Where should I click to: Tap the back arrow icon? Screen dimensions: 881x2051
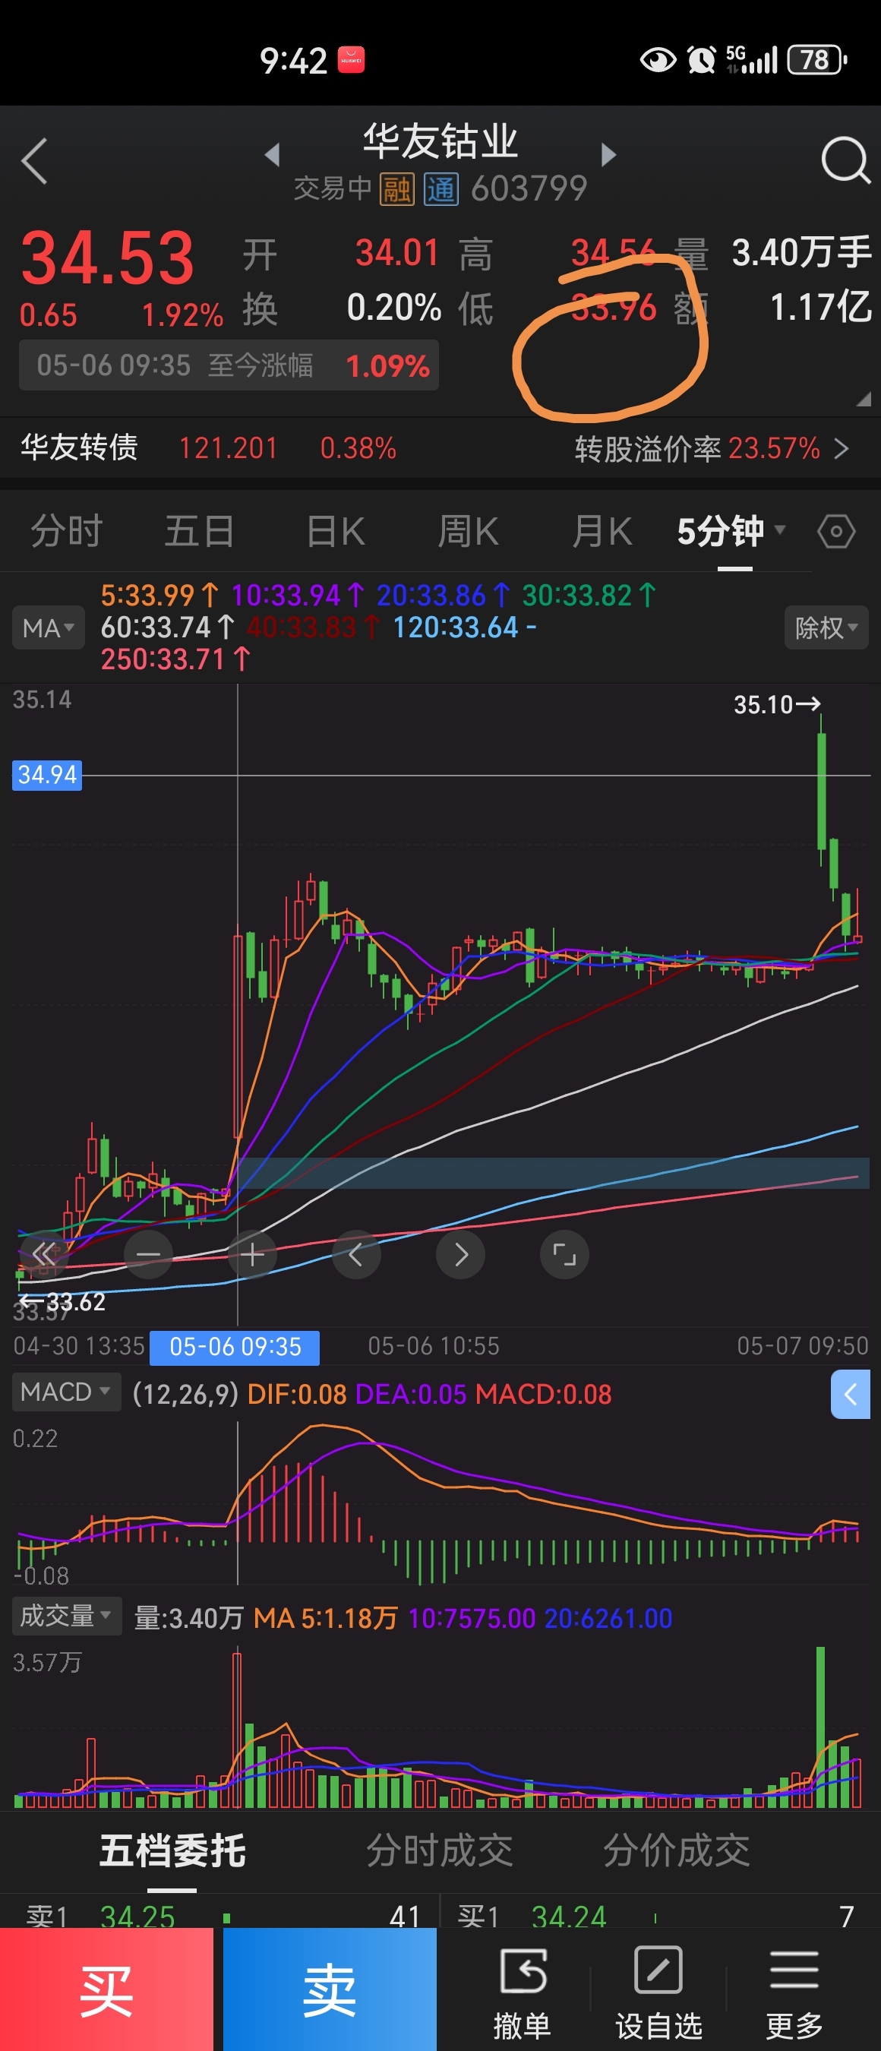[x=34, y=160]
